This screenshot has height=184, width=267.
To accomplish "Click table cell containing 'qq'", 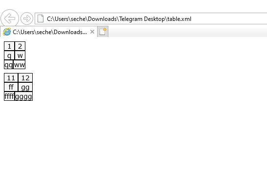I will coord(8,65).
